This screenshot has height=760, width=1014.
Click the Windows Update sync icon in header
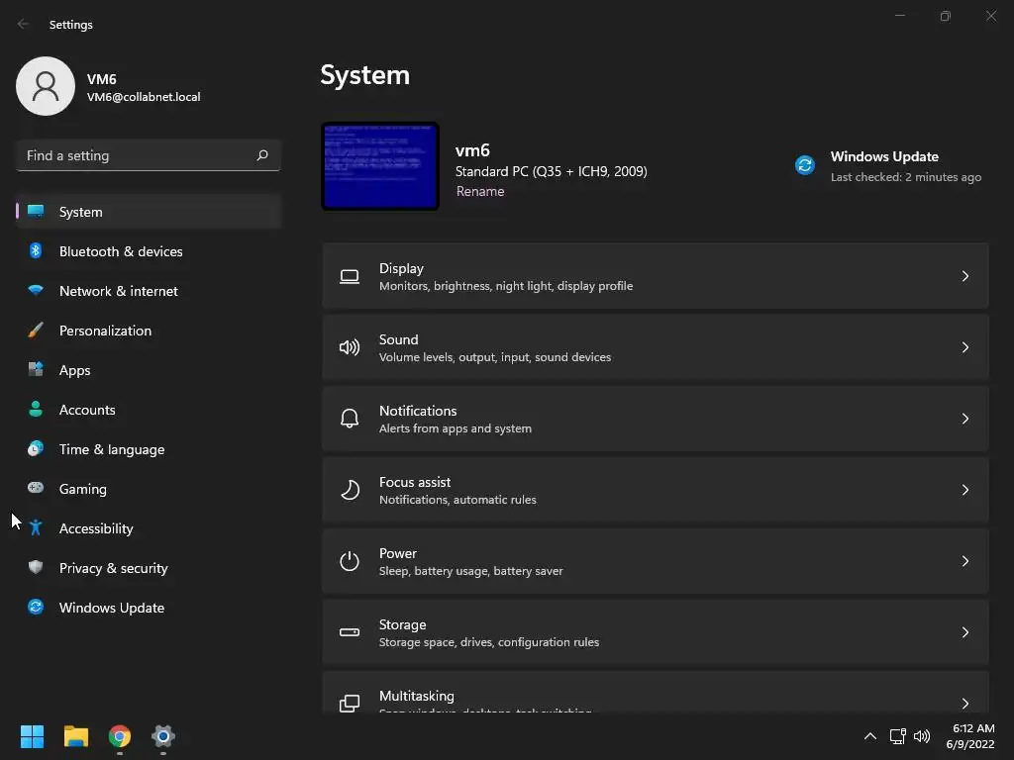[804, 165]
